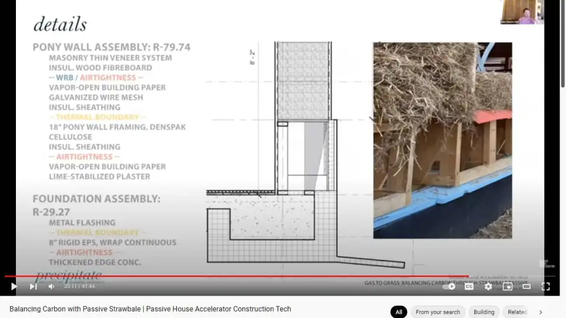This screenshot has width=566, height=318.
Task: Select the 'From your search' chip
Action: coord(437,312)
